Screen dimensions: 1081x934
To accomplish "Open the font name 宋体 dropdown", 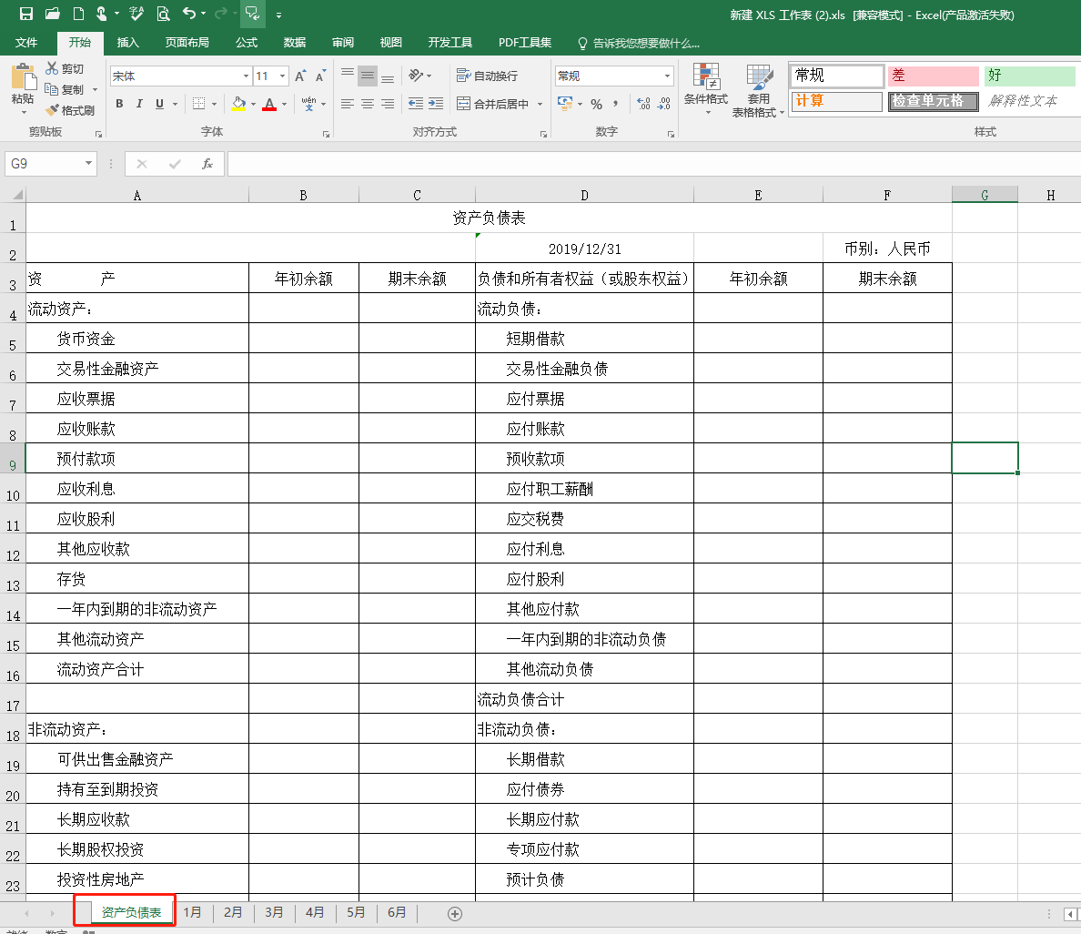I will (246, 76).
